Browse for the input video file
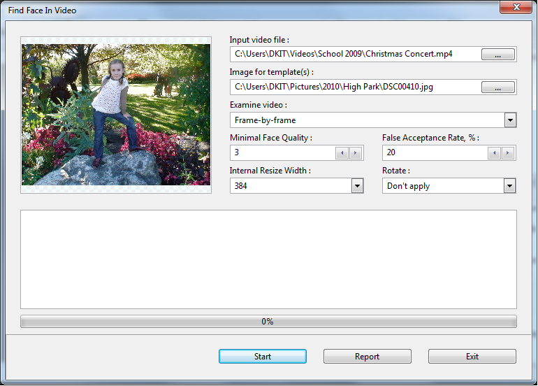The width and height of the screenshot is (538, 386). [498, 55]
